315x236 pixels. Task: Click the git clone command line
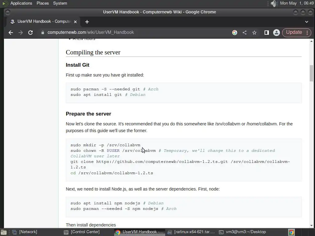[180, 164]
